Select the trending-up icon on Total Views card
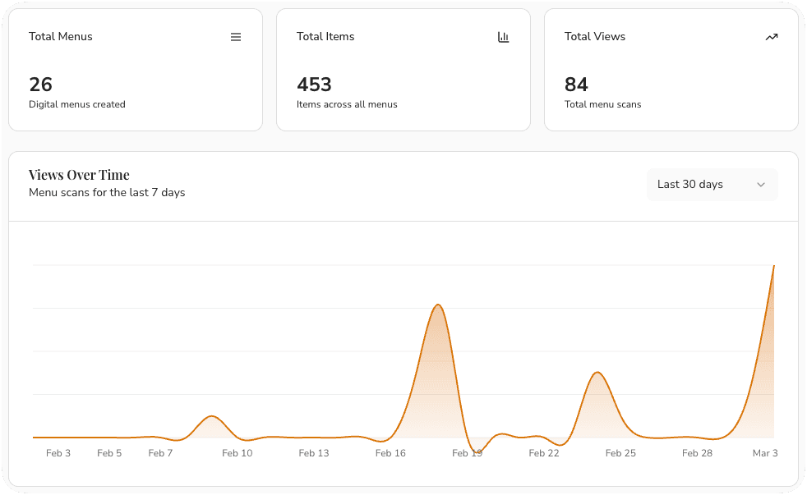 pos(772,36)
